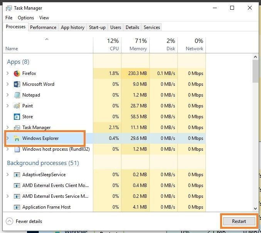Viewport: 261px width, 233px height.
Task: Expand the Windows host process group
Action: click(7, 149)
